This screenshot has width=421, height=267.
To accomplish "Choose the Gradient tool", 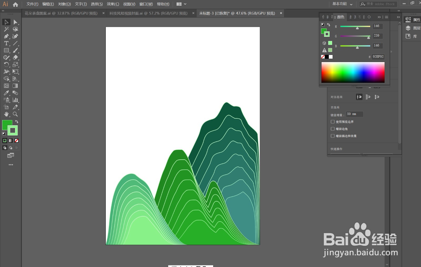I will 16,86.
